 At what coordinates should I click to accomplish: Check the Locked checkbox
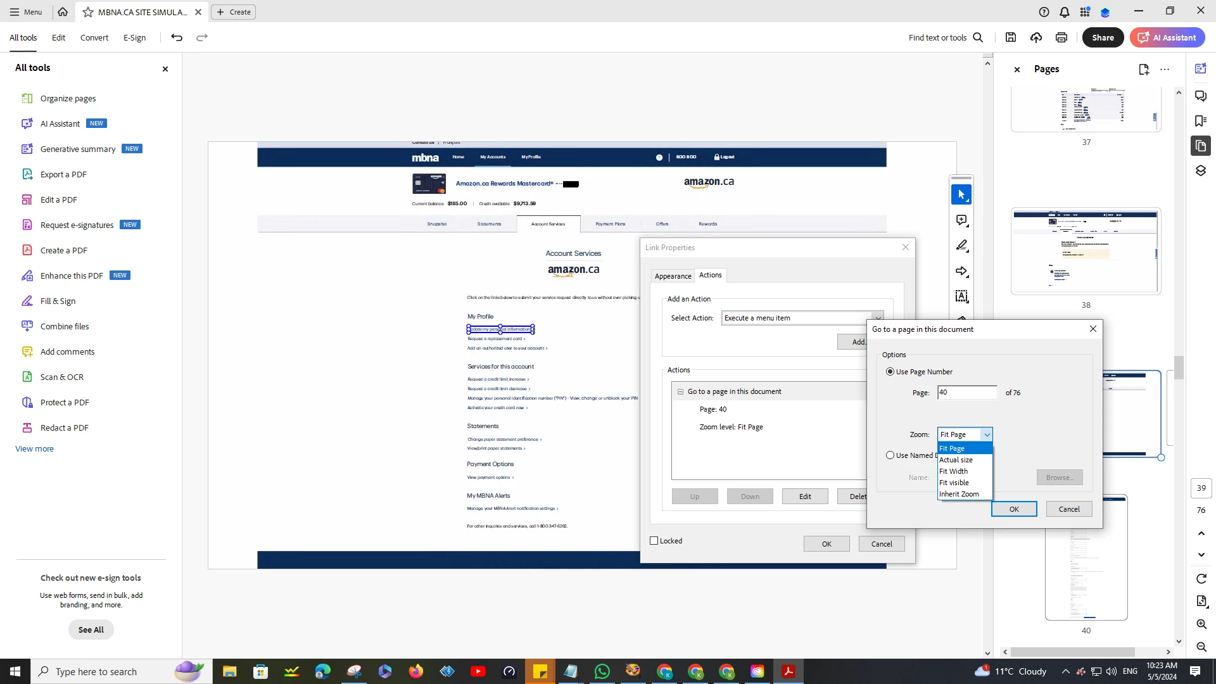tap(654, 540)
